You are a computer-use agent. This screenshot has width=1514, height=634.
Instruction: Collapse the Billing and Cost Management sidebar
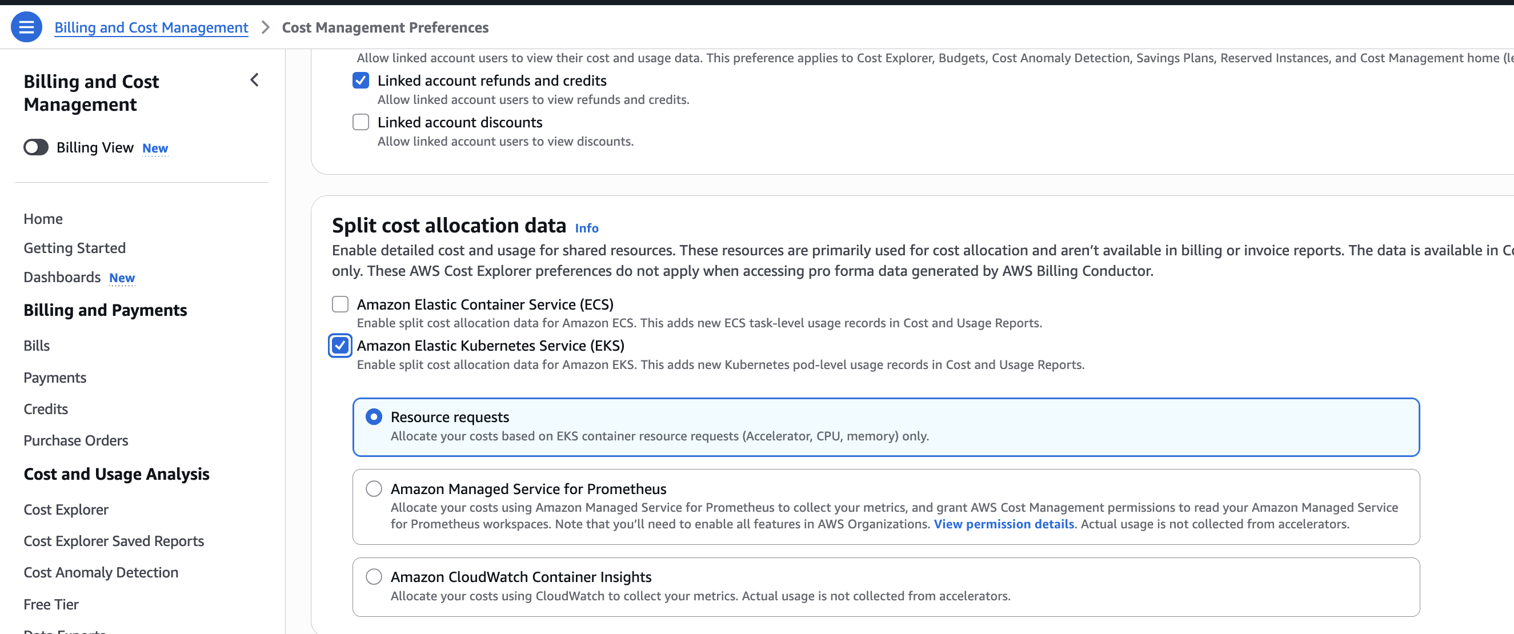coord(254,80)
